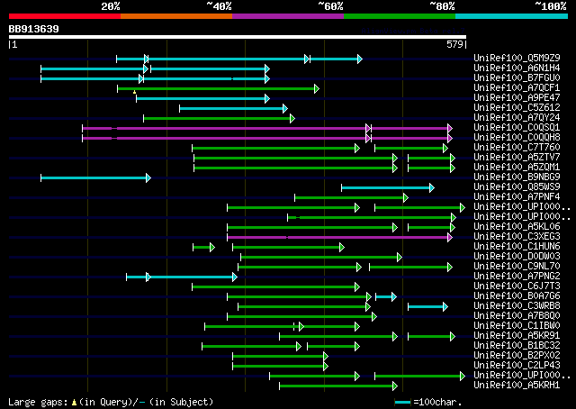The height and width of the screenshot is (409, 576).
Task: Click the cyan alignment bar for C5Z612
Action: tap(233, 108)
